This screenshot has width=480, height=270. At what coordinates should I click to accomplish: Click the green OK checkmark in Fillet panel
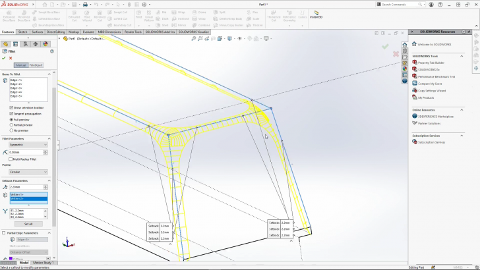pyautogui.click(x=4, y=58)
